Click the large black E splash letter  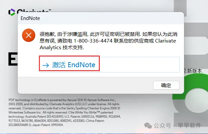[13, 59]
